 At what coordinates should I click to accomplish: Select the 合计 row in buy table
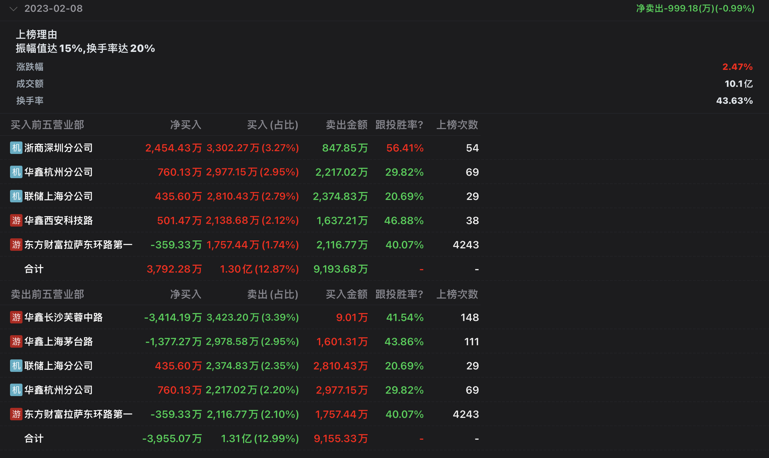pyautogui.click(x=34, y=269)
